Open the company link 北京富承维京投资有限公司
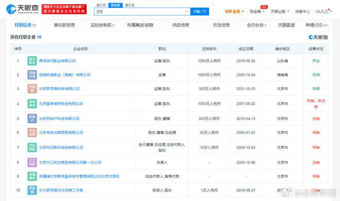The image size is (340, 201). (61, 104)
